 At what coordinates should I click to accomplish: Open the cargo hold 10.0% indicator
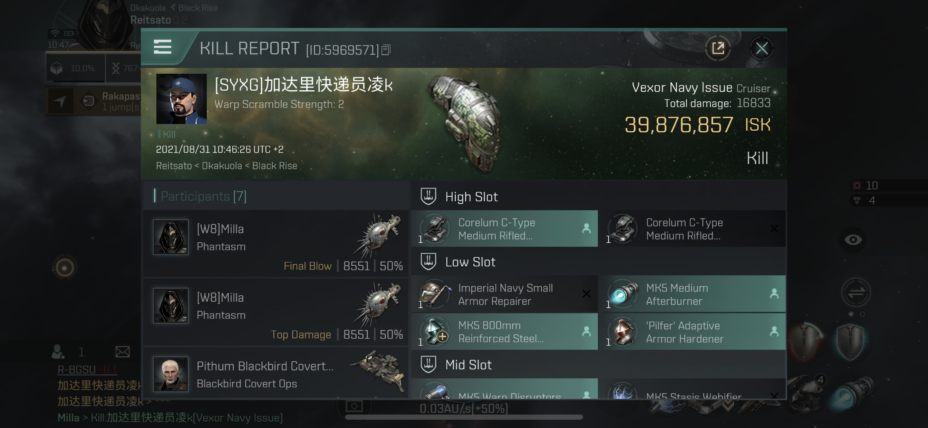(76, 68)
